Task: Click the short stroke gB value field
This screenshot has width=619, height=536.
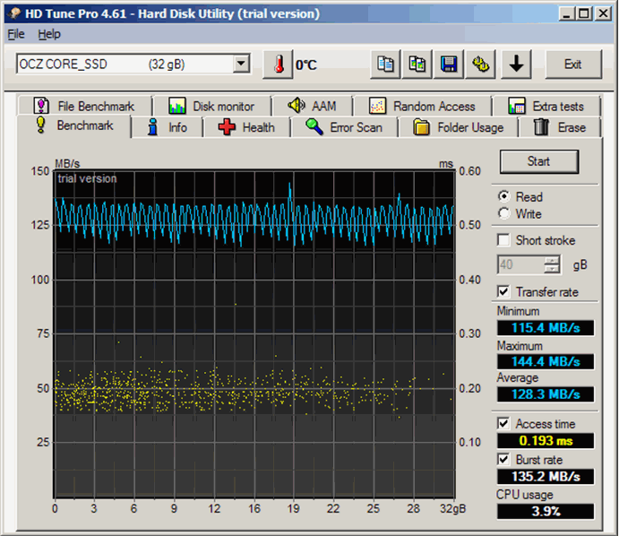Action: click(x=520, y=264)
